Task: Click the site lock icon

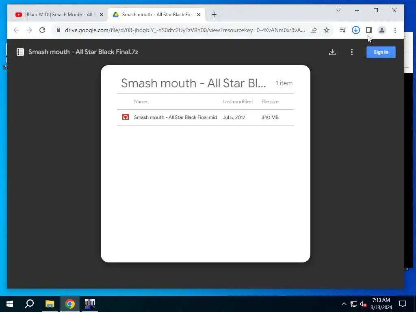Action: [x=58, y=30]
